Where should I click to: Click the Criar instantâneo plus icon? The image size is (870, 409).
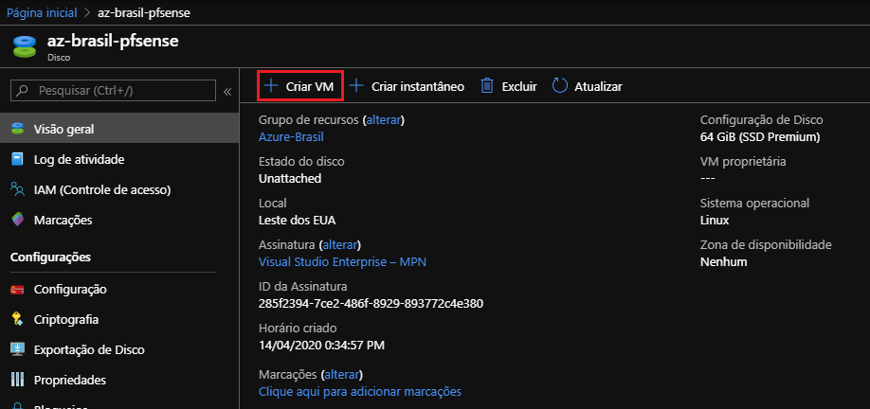pos(356,86)
